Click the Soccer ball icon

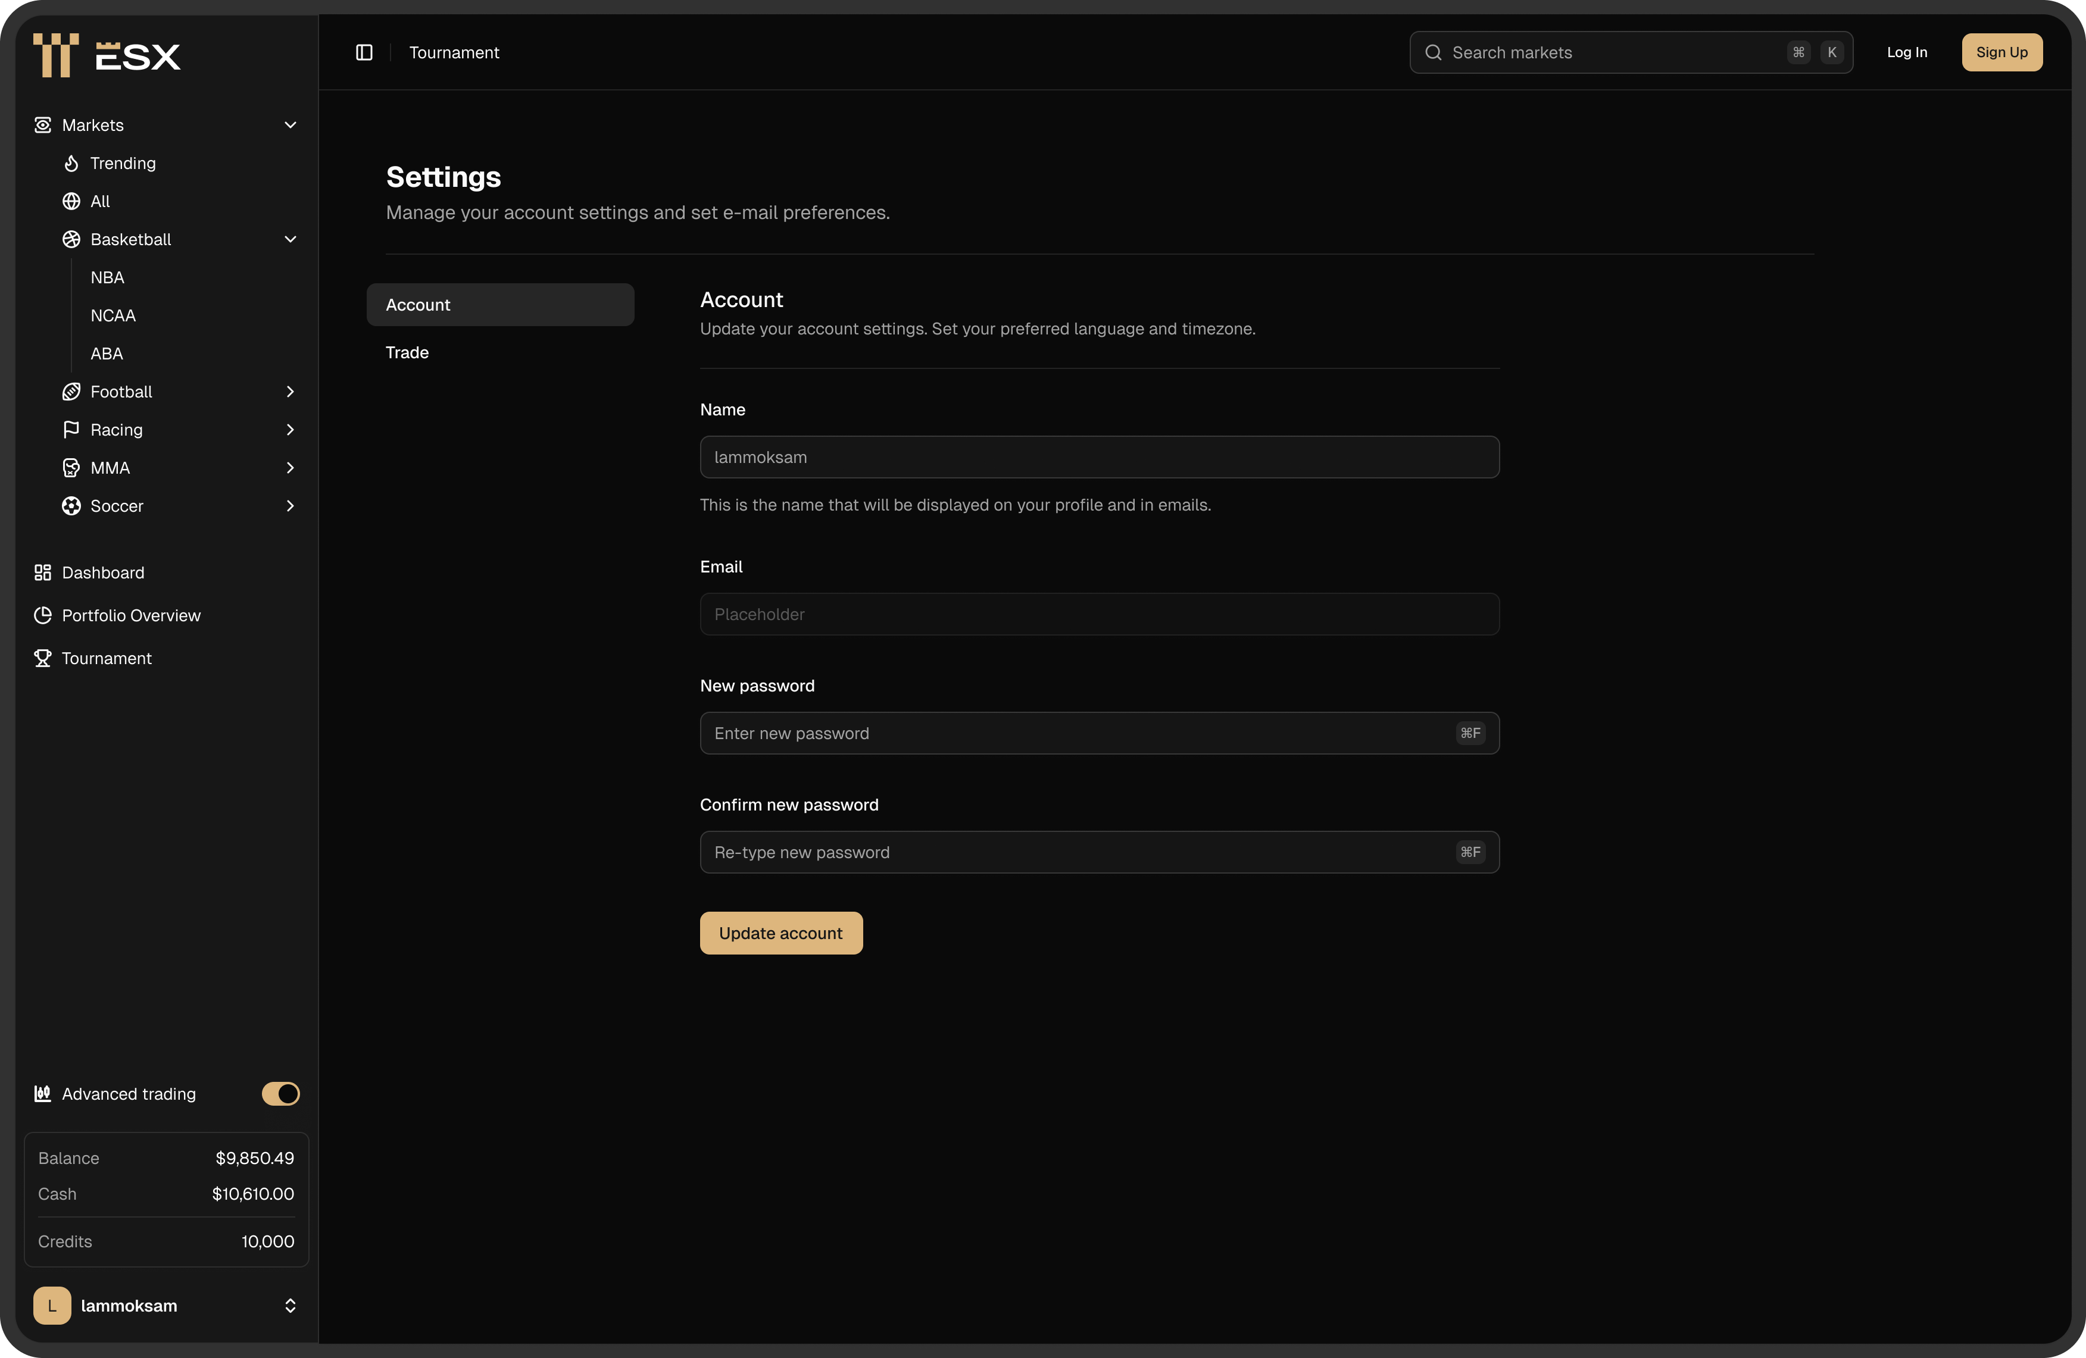[71, 505]
